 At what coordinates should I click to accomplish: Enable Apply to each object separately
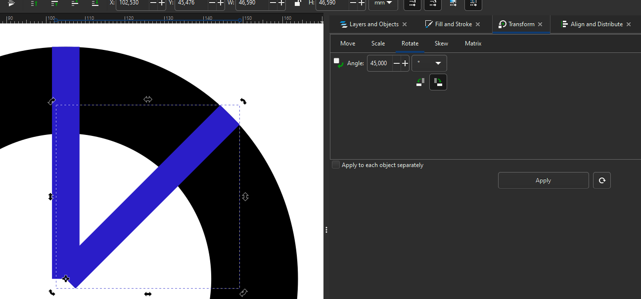click(336, 165)
